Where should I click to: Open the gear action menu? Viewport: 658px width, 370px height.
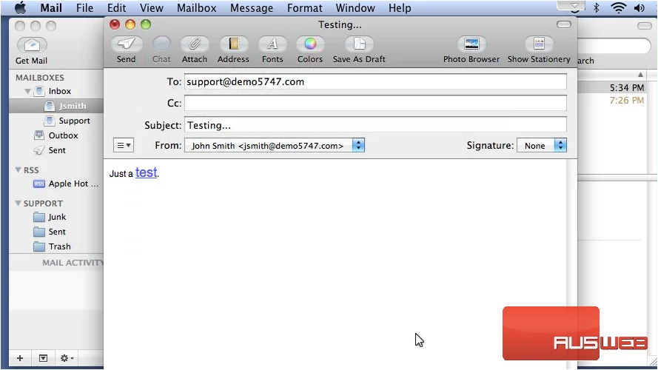pyautogui.click(x=67, y=358)
